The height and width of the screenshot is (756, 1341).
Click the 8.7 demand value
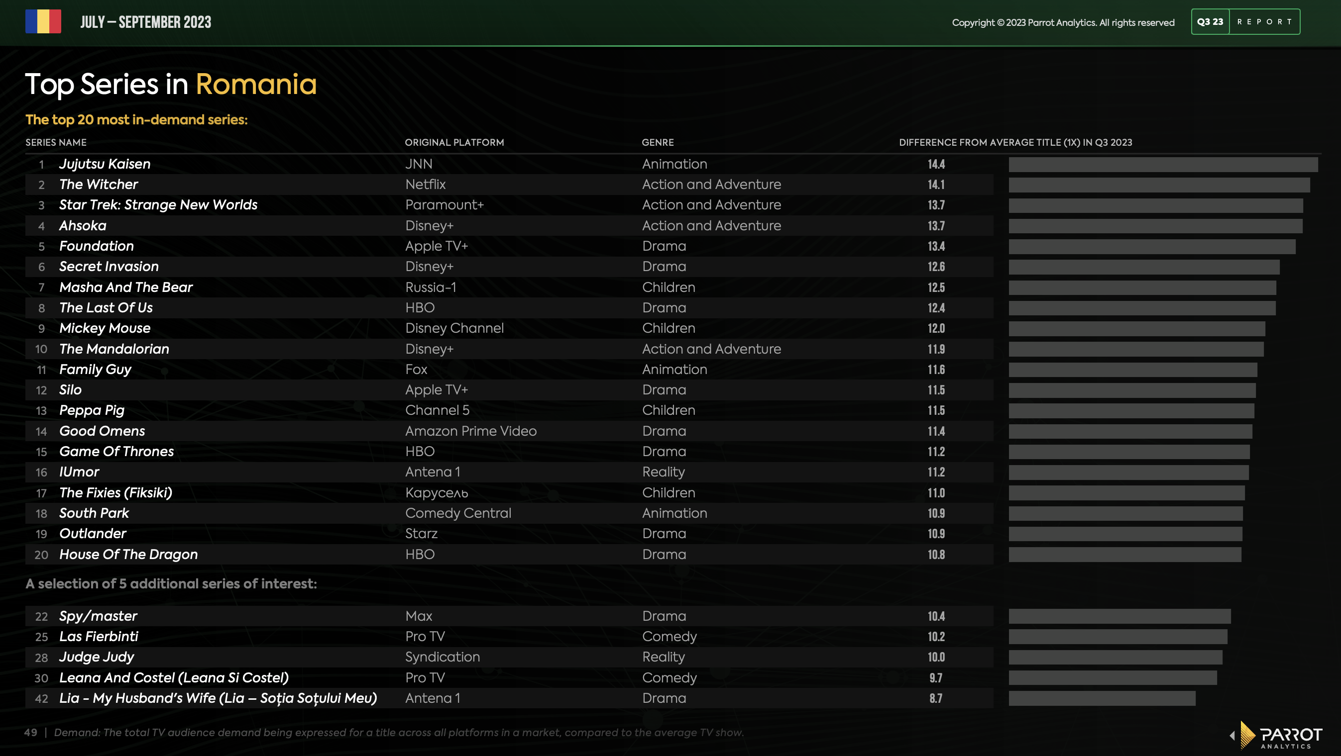click(x=936, y=698)
